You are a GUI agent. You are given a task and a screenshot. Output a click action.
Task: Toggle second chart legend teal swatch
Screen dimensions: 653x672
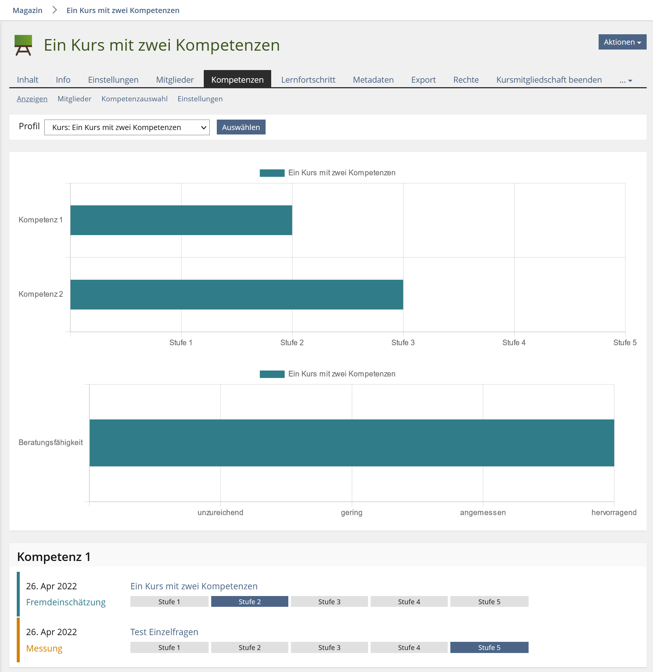click(x=272, y=374)
